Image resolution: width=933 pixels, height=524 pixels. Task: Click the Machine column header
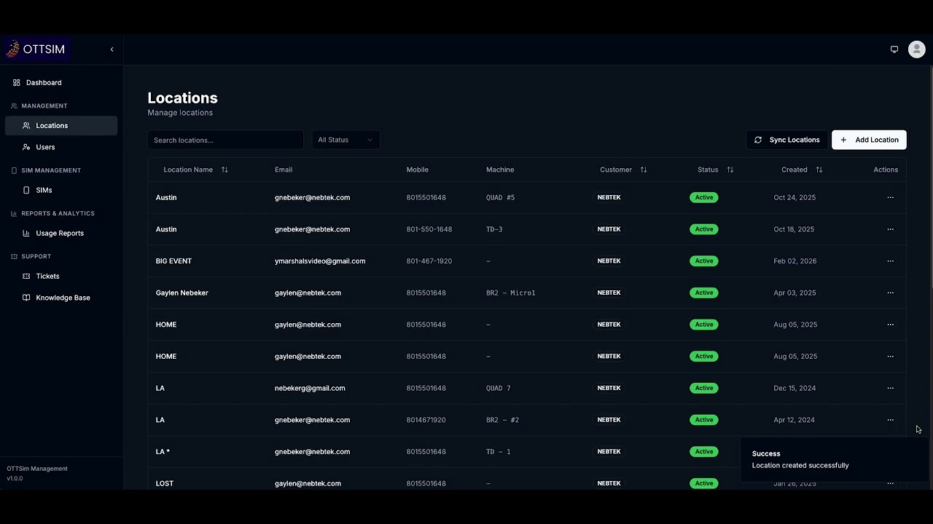500,170
